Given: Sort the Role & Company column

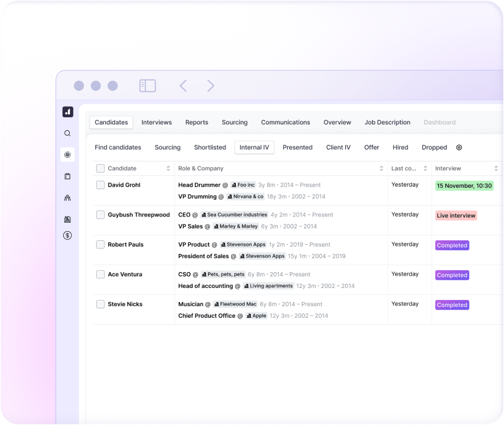Looking at the screenshot, I should [x=382, y=168].
